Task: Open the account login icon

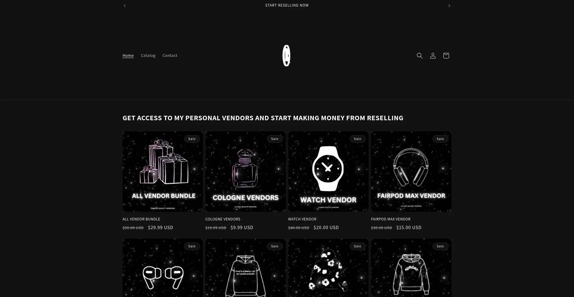Action: pyautogui.click(x=433, y=56)
